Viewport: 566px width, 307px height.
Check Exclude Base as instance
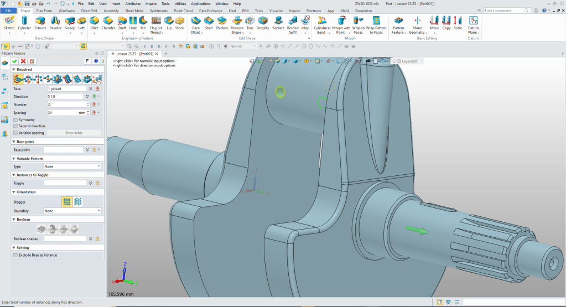click(15, 256)
